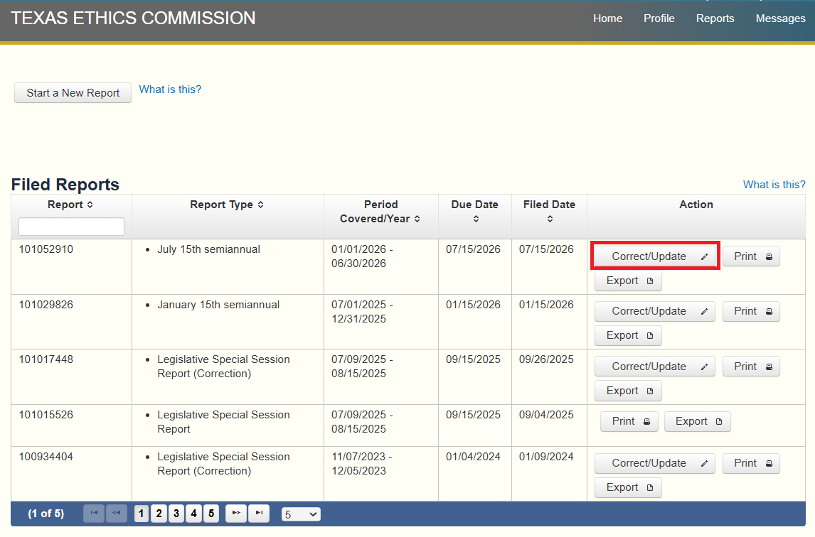
Task: Print report 101029826
Action: (x=751, y=311)
